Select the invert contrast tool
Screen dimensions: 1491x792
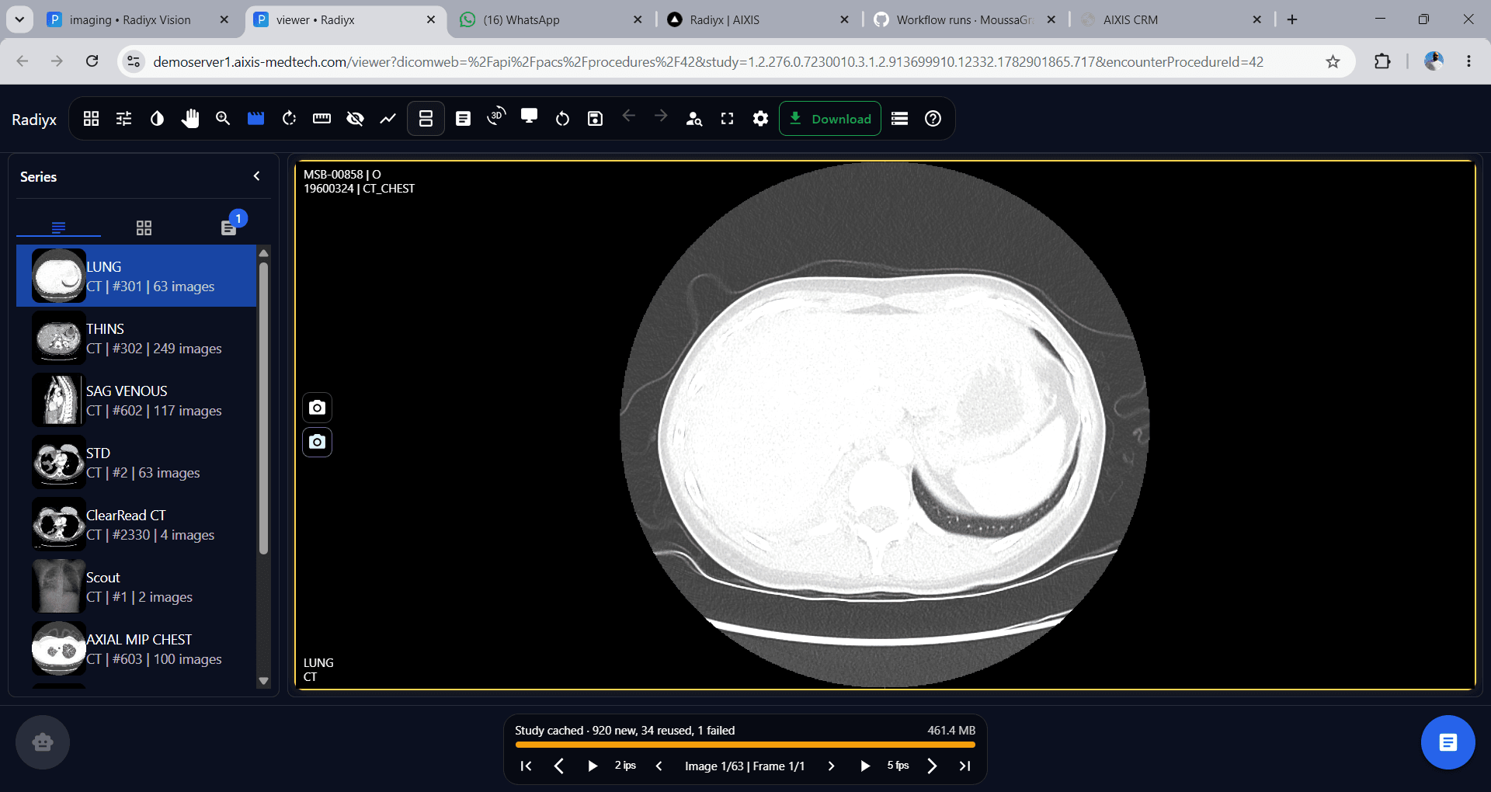click(157, 119)
